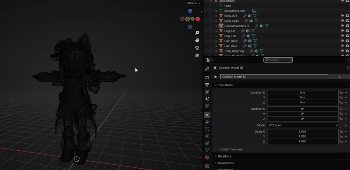Click Dog_Ear vertex groups icon
Screen dimensions: 350x170
[x=248, y=31]
